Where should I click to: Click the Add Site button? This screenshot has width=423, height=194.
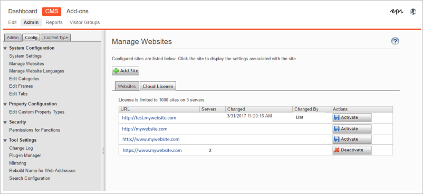coord(126,71)
